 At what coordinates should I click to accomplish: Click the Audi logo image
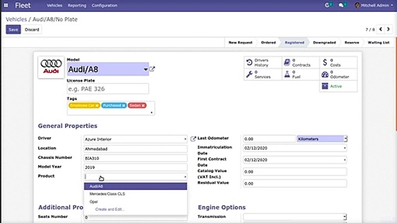click(x=51, y=67)
